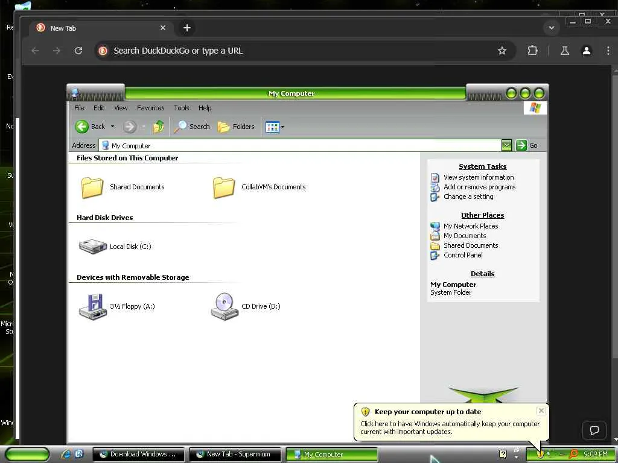
Task: Open the Favorites menu
Action: (x=150, y=108)
